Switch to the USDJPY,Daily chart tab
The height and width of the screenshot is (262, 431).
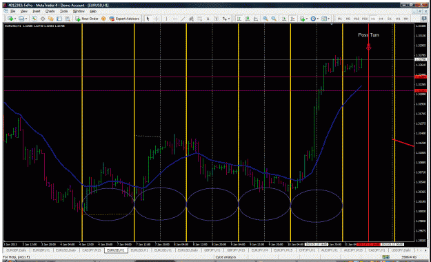click(x=401, y=250)
